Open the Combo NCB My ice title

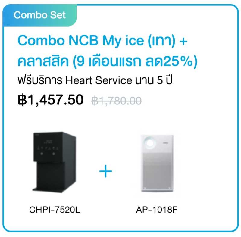102,40
